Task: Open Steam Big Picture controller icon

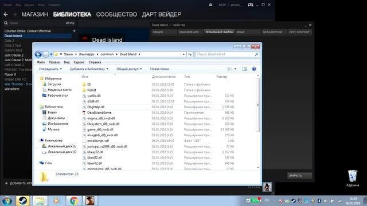Action: (x=251, y=5)
